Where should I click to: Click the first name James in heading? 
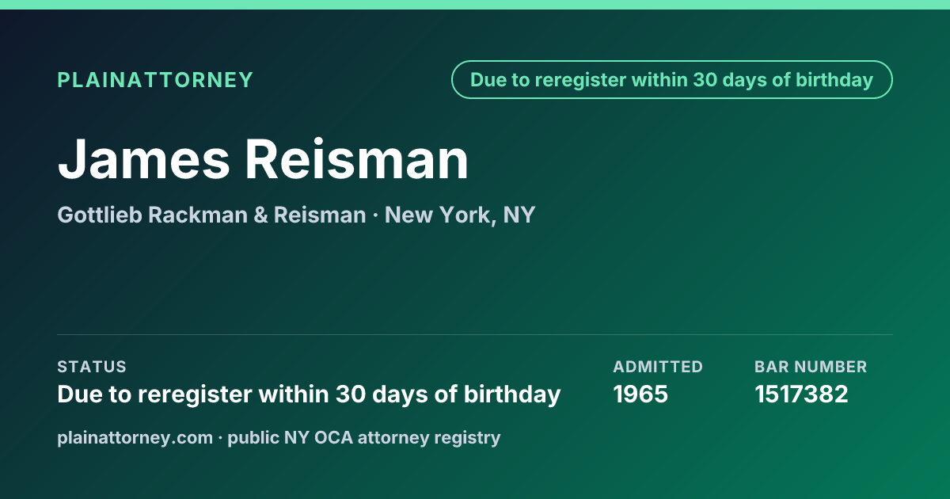[143, 158]
